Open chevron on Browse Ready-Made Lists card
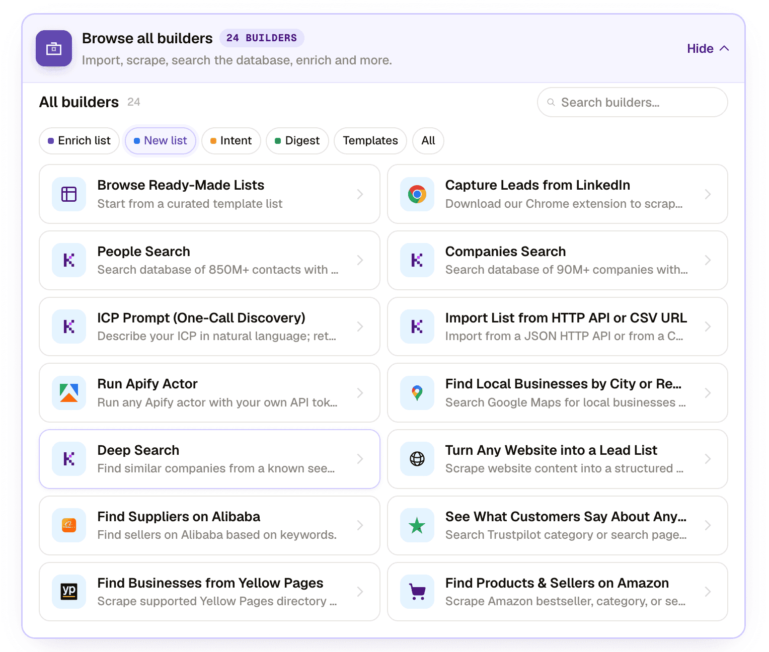 360,194
